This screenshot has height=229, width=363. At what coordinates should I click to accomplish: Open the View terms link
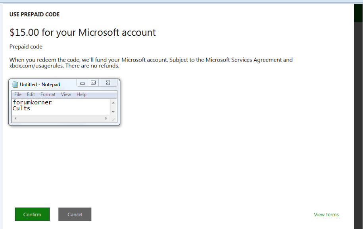(x=326, y=215)
